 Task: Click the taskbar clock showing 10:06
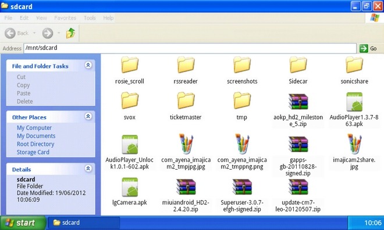tap(373, 222)
